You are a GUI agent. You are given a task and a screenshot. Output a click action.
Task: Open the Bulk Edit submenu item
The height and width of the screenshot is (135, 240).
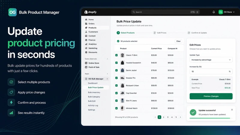click(x=92, y=101)
